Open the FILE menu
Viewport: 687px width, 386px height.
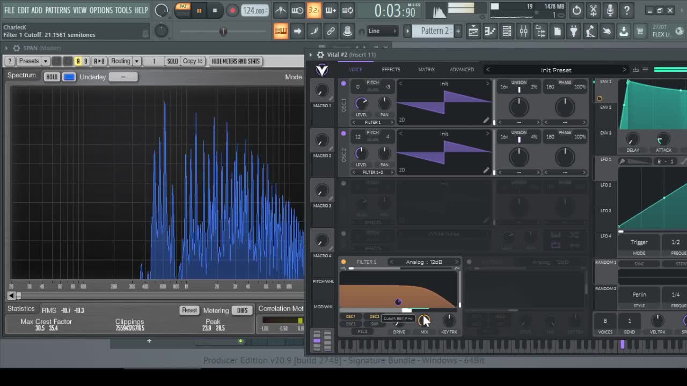click(10, 10)
